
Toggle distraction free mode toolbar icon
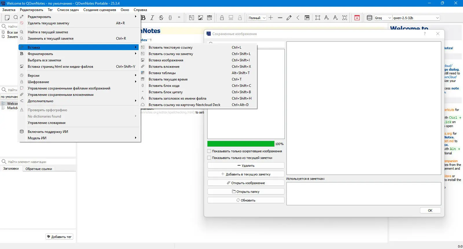tap(318, 18)
